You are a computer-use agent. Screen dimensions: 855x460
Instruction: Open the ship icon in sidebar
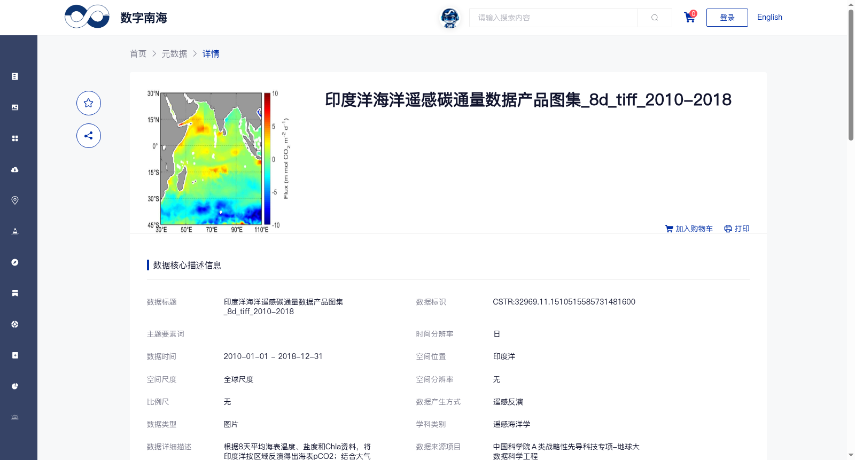pyautogui.click(x=15, y=231)
